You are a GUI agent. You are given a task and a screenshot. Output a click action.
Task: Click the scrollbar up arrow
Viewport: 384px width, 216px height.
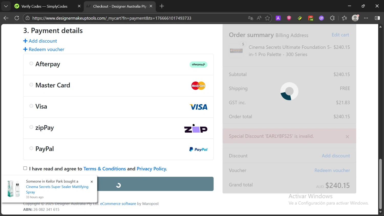(380, 26)
